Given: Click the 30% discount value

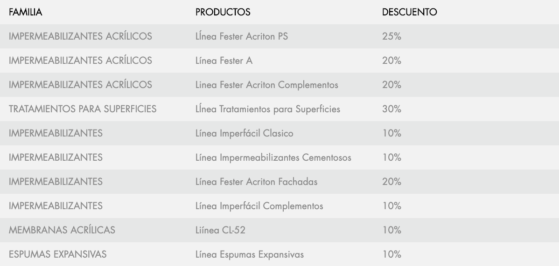Looking at the screenshot, I should [391, 109].
